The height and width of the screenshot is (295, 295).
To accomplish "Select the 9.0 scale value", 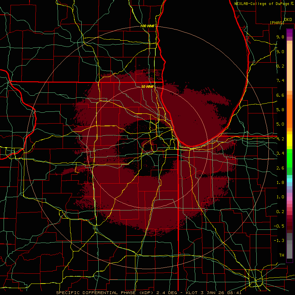I will (280, 51).
